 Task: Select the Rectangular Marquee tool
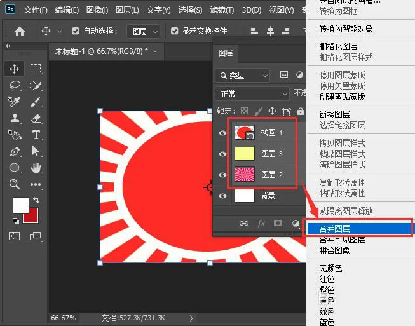coord(36,69)
